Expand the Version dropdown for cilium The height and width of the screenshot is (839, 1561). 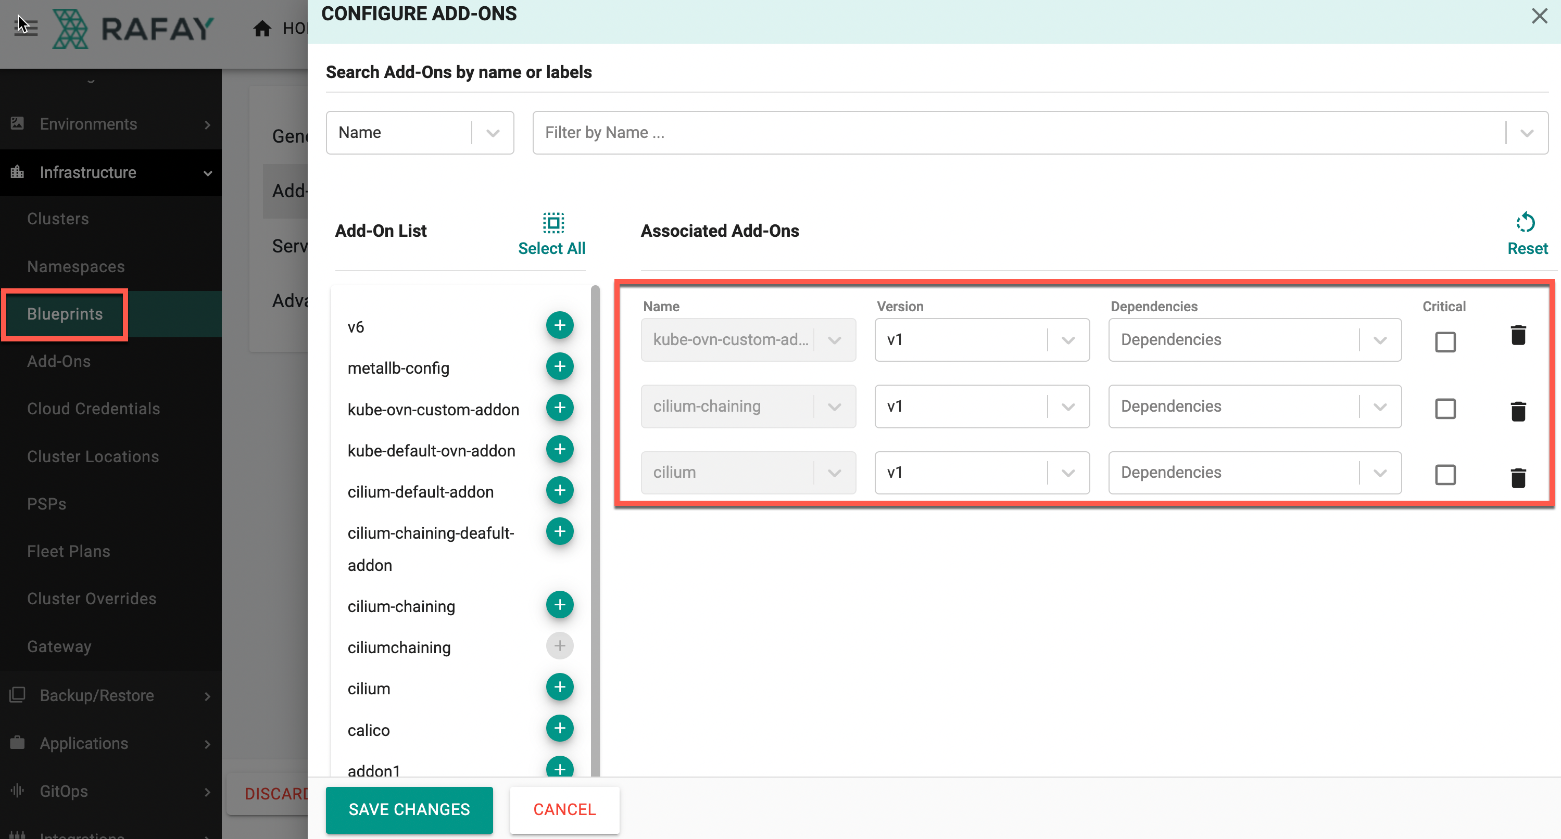[1069, 472]
